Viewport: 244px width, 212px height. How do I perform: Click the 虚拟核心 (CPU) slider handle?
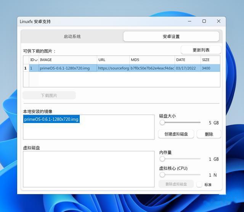(162, 175)
